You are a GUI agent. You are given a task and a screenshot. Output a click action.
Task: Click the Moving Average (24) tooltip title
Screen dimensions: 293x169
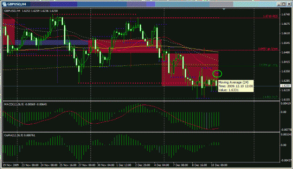[x=233, y=82]
